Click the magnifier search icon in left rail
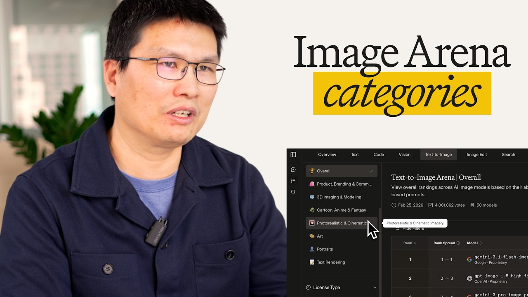 293,192
